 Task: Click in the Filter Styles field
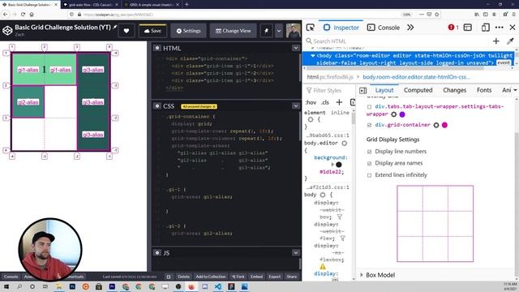[x=328, y=90]
